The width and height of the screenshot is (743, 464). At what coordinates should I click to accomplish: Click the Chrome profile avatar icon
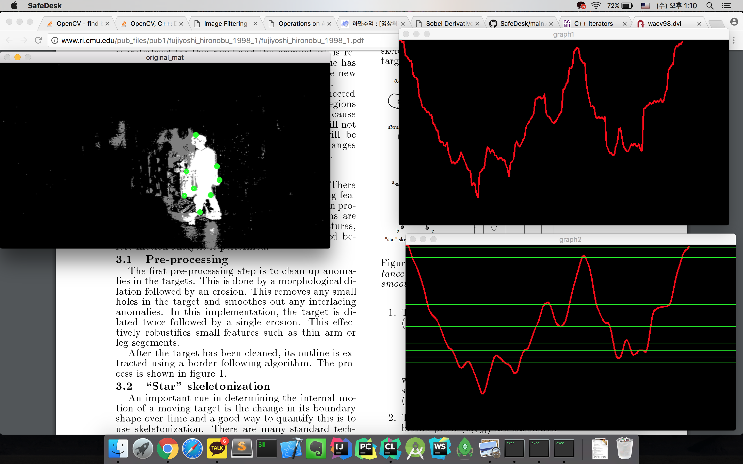(734, 22)
